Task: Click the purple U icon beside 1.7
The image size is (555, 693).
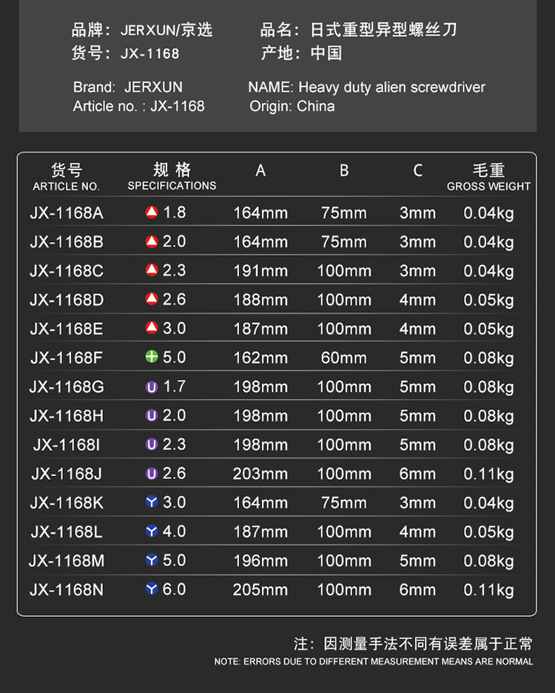Action: [152, 386]
